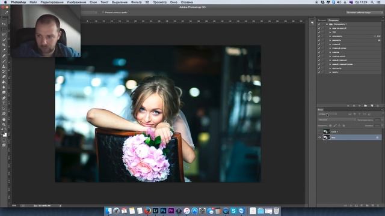Open Spotlight search in the menu bar
Image resolution: width=385 pixels, height=216 pixels.
372,2
